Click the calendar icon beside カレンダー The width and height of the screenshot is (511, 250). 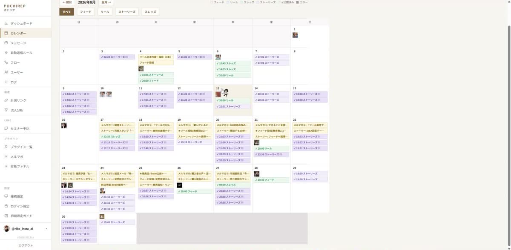(x=6, y=33)
